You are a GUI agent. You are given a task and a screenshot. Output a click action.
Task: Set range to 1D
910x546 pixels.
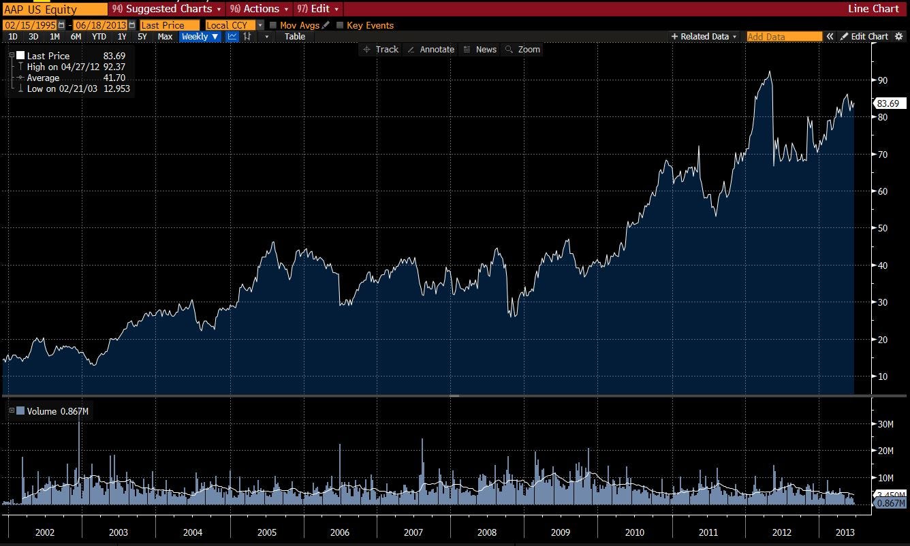13,37
